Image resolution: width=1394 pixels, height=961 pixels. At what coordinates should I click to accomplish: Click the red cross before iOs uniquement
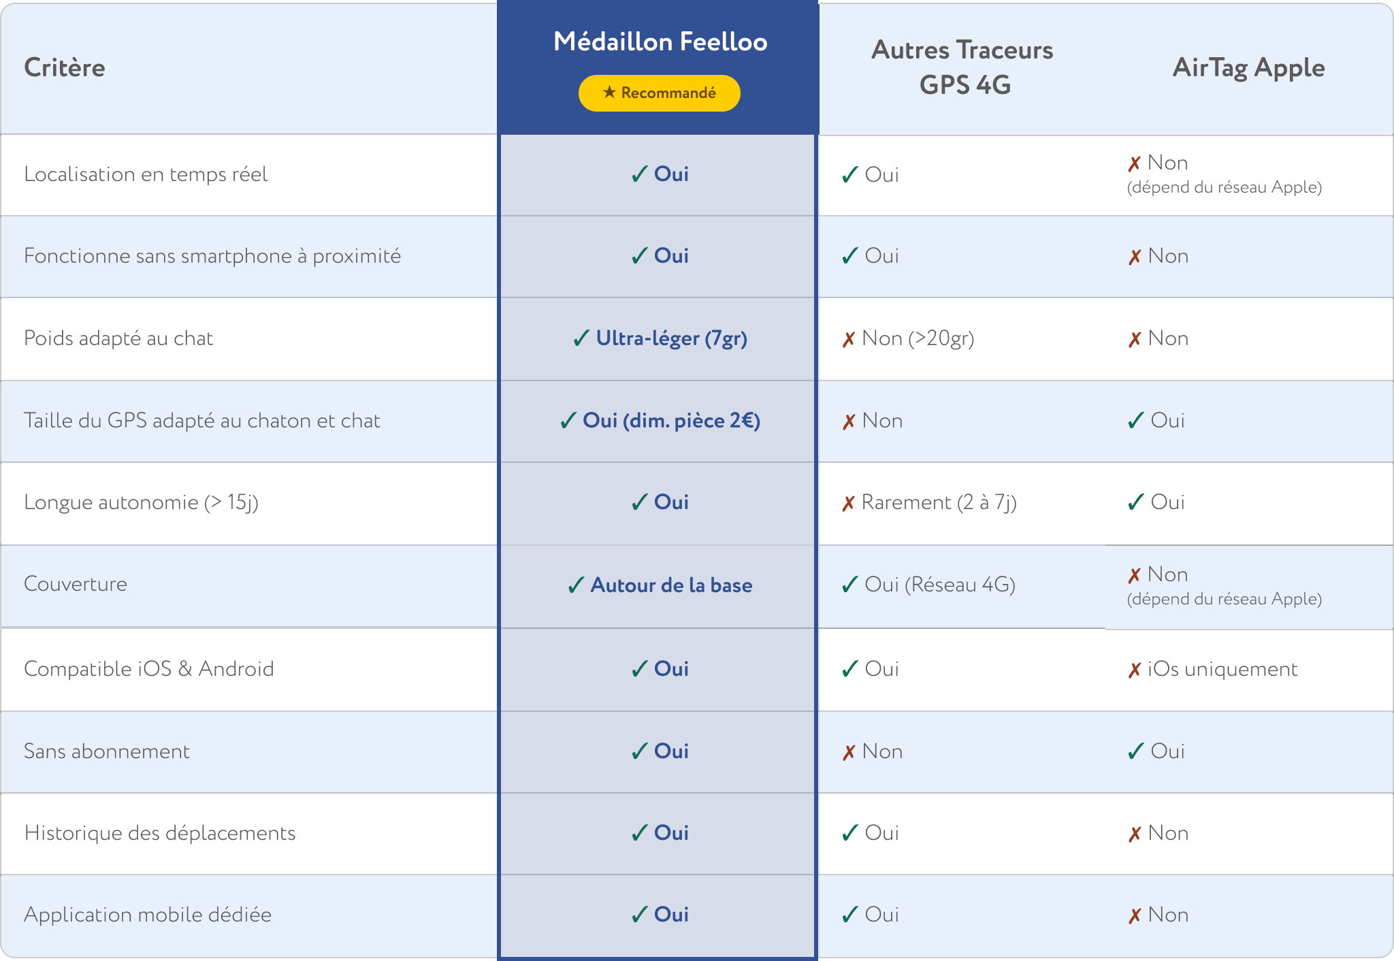pyautogui.click(x=1134, y=670)
